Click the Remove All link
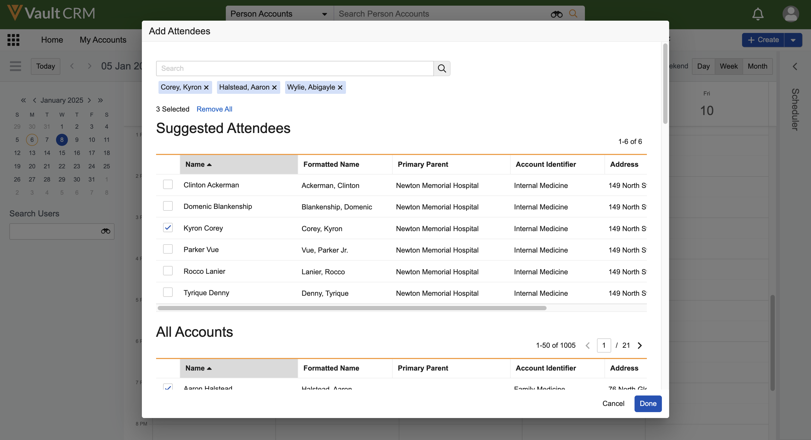Image resolution: width=811 pixels, height=440 pixels. [214, 109]
